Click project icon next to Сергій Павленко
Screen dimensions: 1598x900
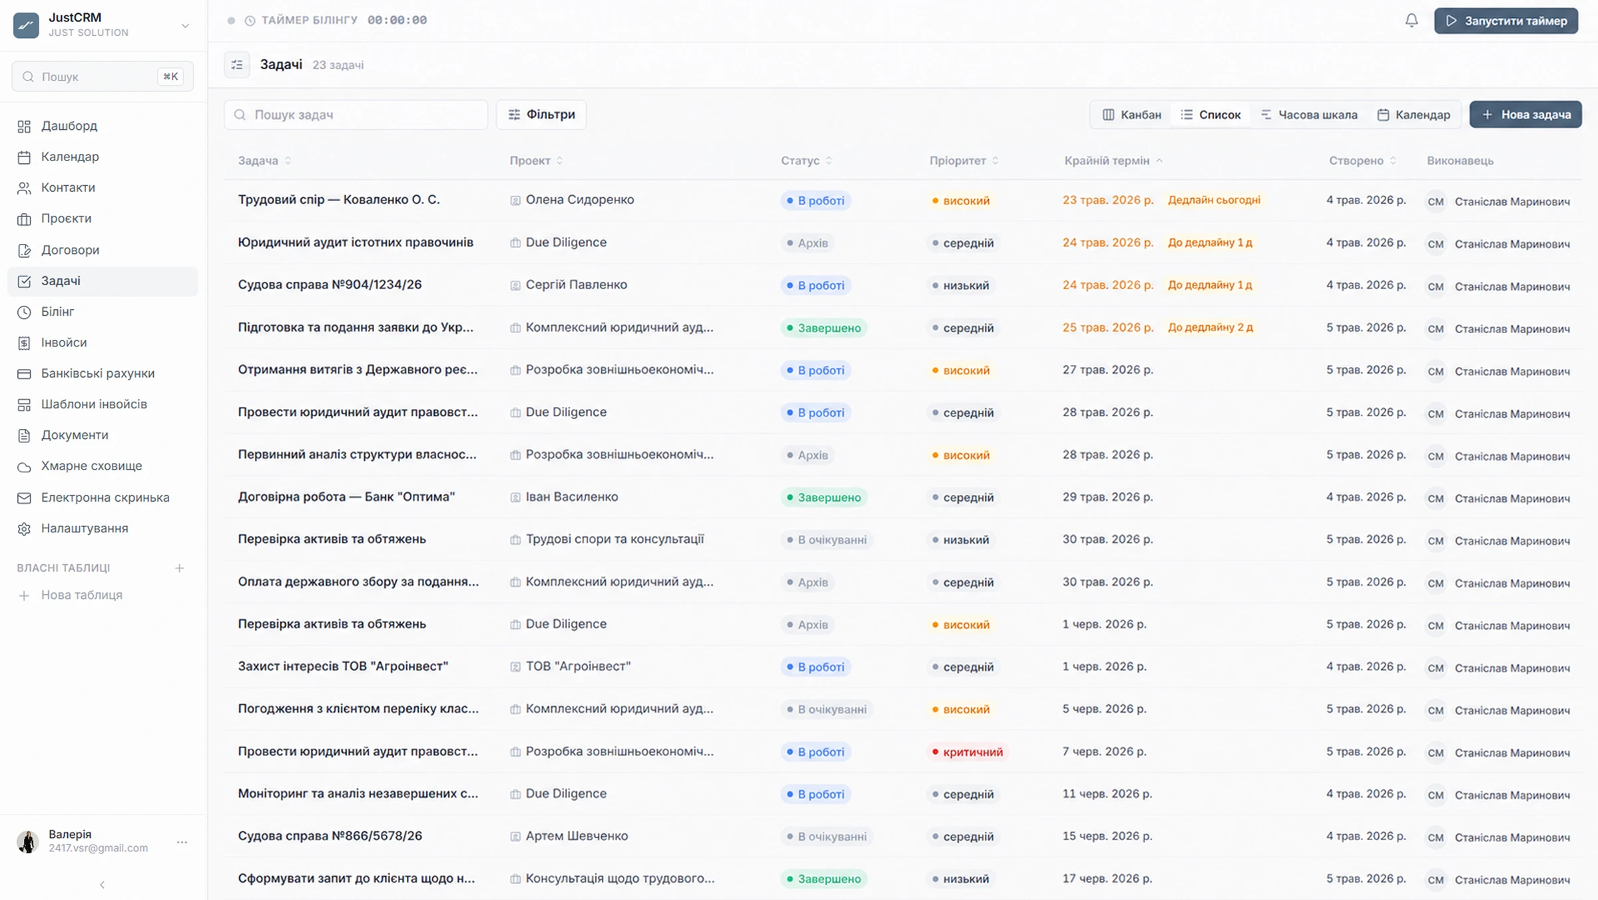coord(515,285)
